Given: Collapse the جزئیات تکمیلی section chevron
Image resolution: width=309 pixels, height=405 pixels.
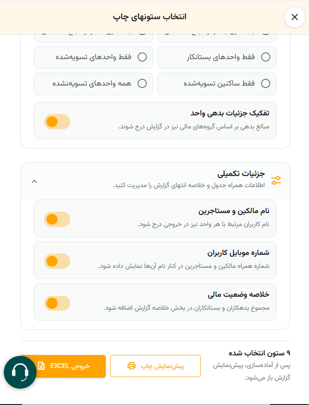Looking at the screenshot, I should point(34,181).
